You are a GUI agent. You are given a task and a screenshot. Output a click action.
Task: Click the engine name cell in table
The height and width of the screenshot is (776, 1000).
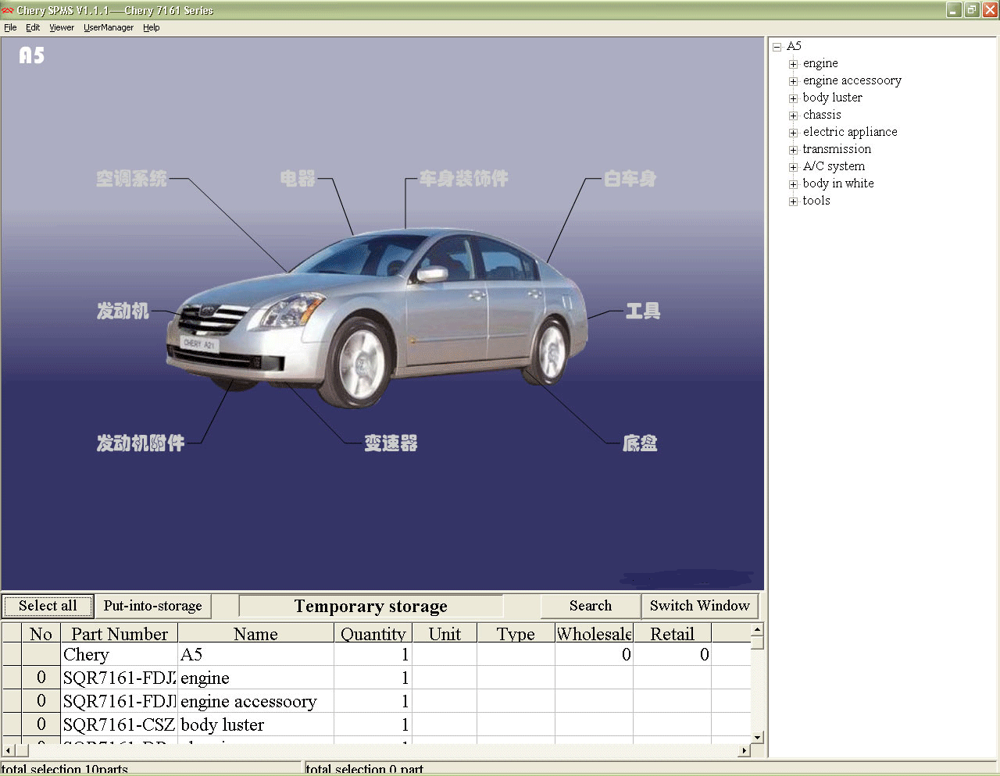coord(256,678)
